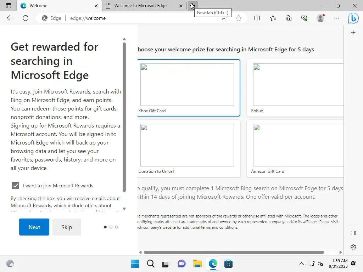Select third page indicator dot
This screenshot has height=272, width=363.
[116, 227]
